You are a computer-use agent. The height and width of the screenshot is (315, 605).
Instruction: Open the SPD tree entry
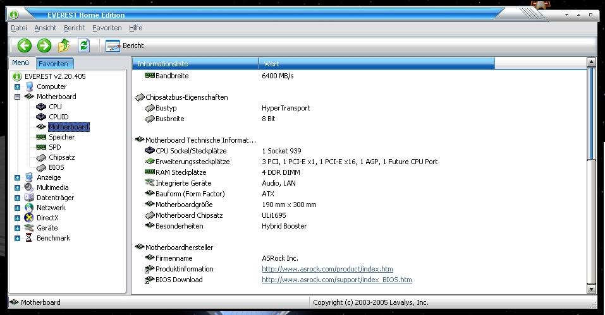(55, 147)
